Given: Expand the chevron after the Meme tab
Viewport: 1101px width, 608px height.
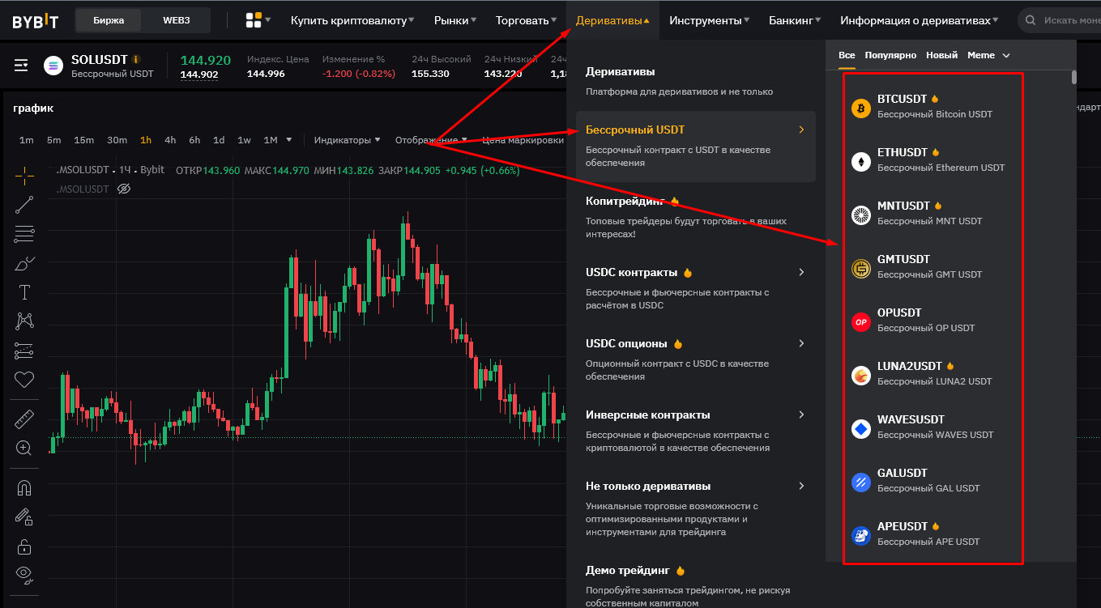Looking at the screenshot, I should click(1006, 56).
